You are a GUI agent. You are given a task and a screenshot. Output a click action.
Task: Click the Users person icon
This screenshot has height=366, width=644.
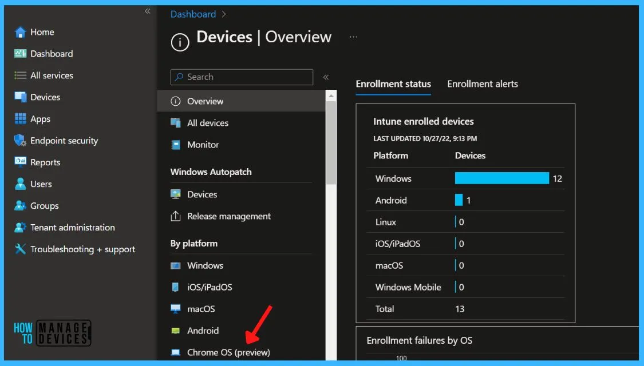(x=20, y=184)
